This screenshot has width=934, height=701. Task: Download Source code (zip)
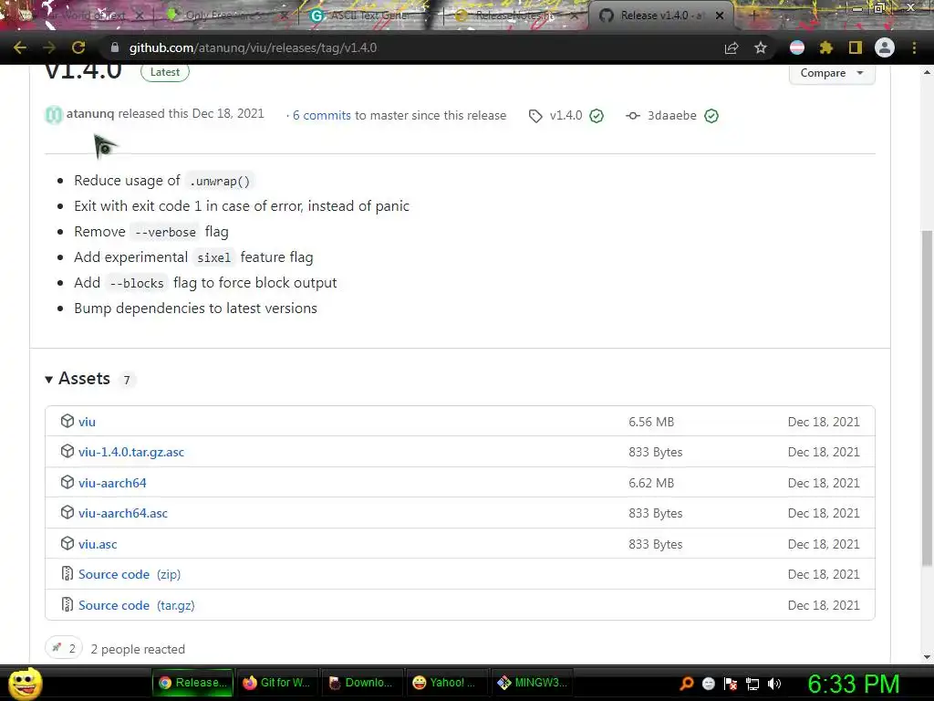pos(130,574)
